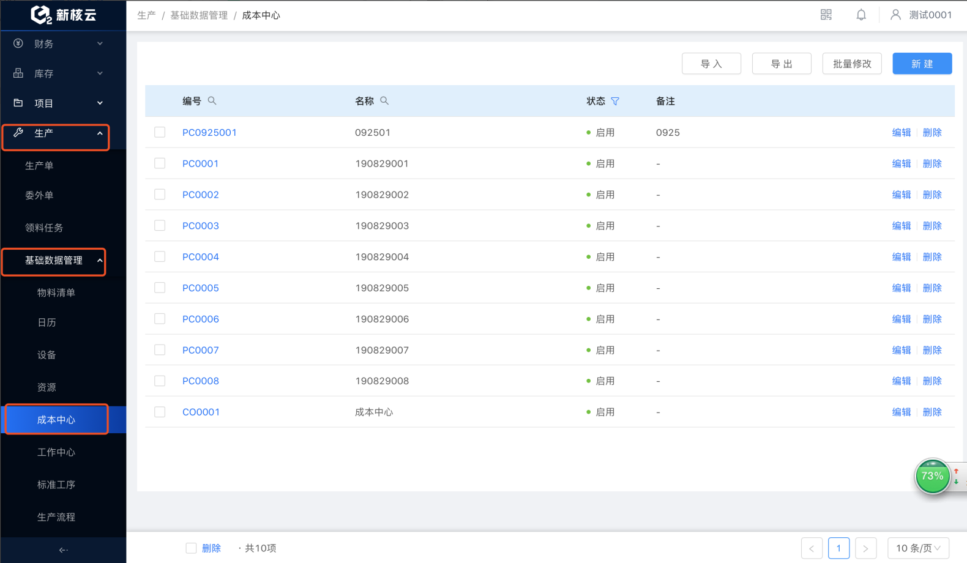Screen dimensions: 967x563
Task: Open the QR grid icon in header
Action: pos(826,15)
